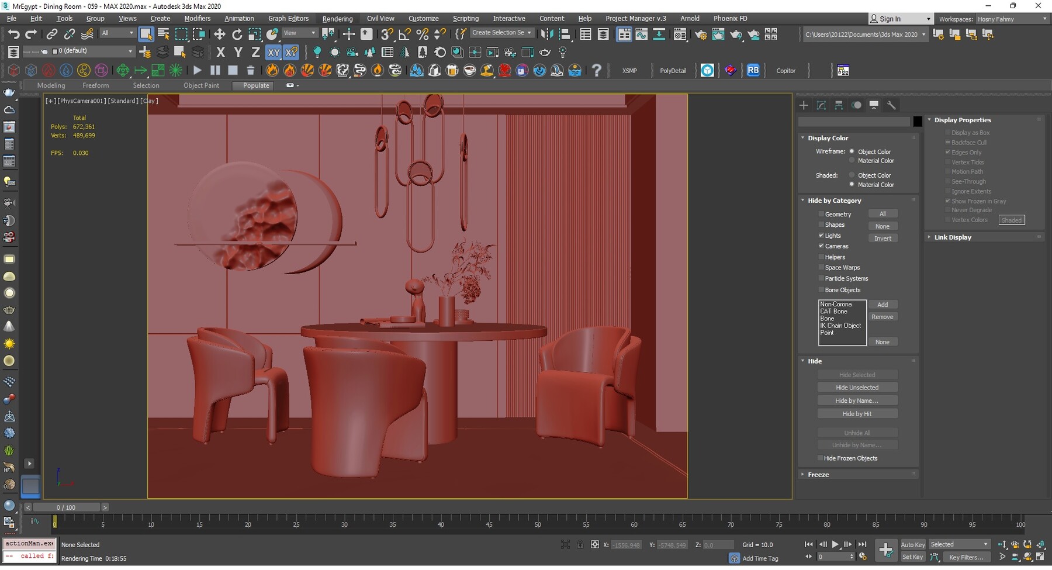
Task: Toggle the 2D/3D Snaps tool
Action: [x=386, y=34]
